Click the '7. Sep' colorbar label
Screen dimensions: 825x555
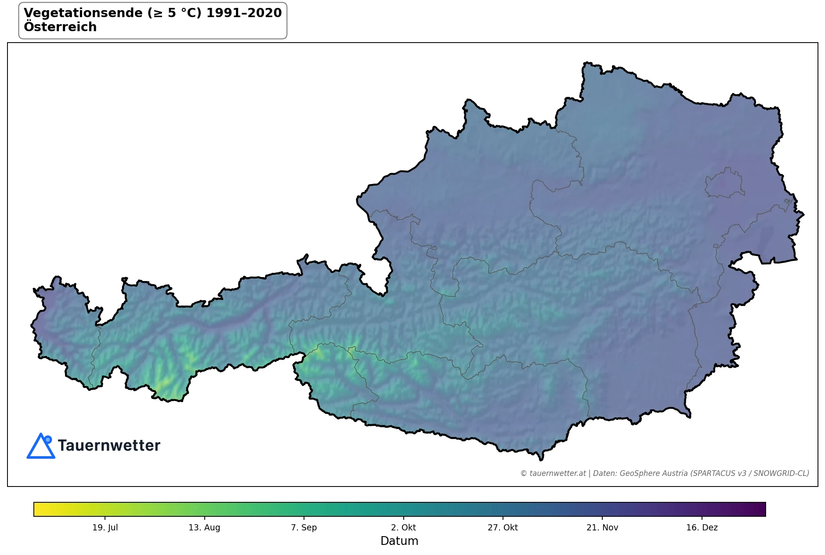tap(304, 527)
